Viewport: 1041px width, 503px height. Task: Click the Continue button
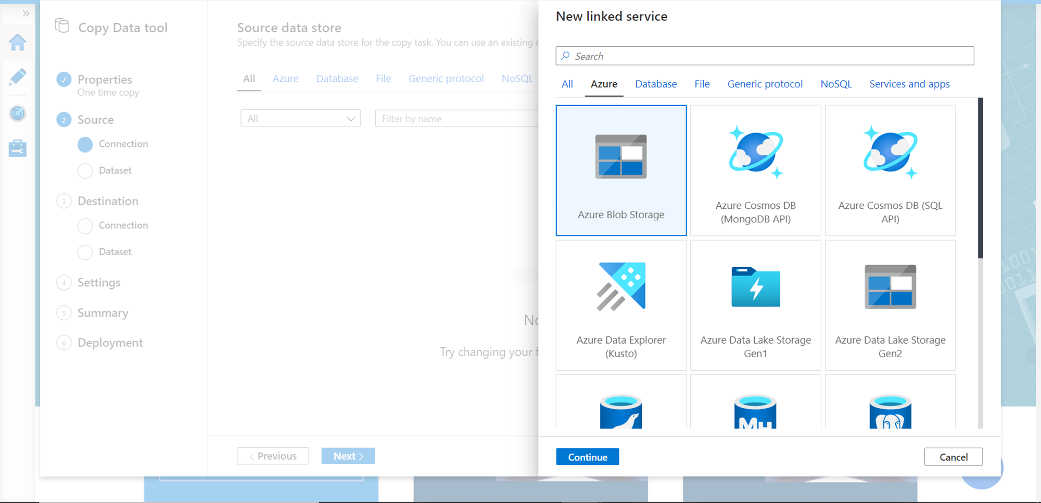(x=588, y=457)
